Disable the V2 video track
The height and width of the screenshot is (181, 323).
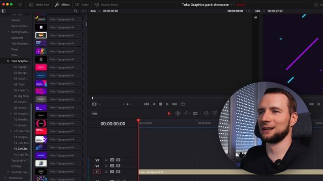(x=118, y=165)
